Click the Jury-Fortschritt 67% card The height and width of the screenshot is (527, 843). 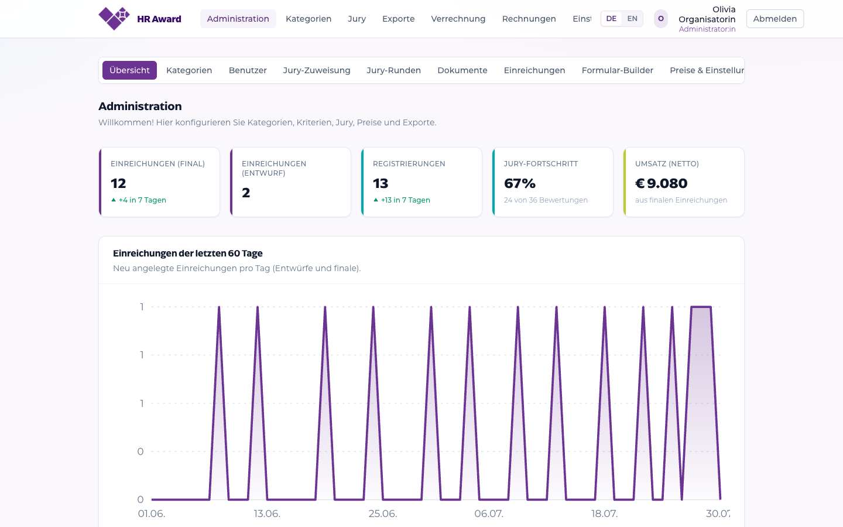point(553,182)
